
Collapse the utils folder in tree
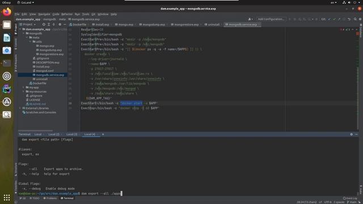point(30,41)
